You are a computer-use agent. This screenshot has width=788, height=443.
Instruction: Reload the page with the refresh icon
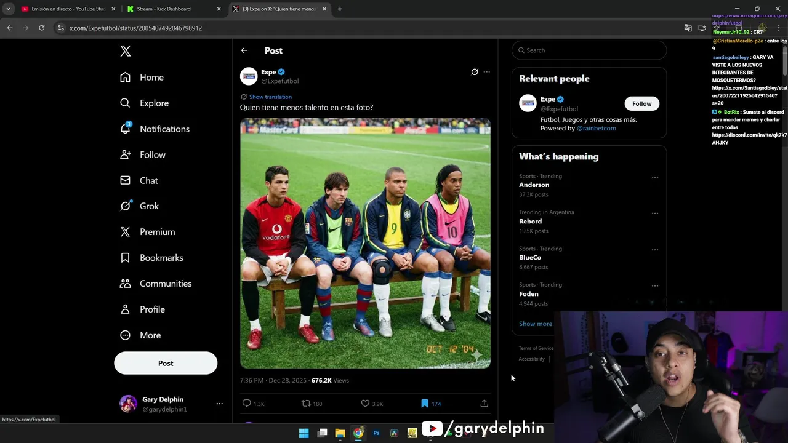[42, 28]
